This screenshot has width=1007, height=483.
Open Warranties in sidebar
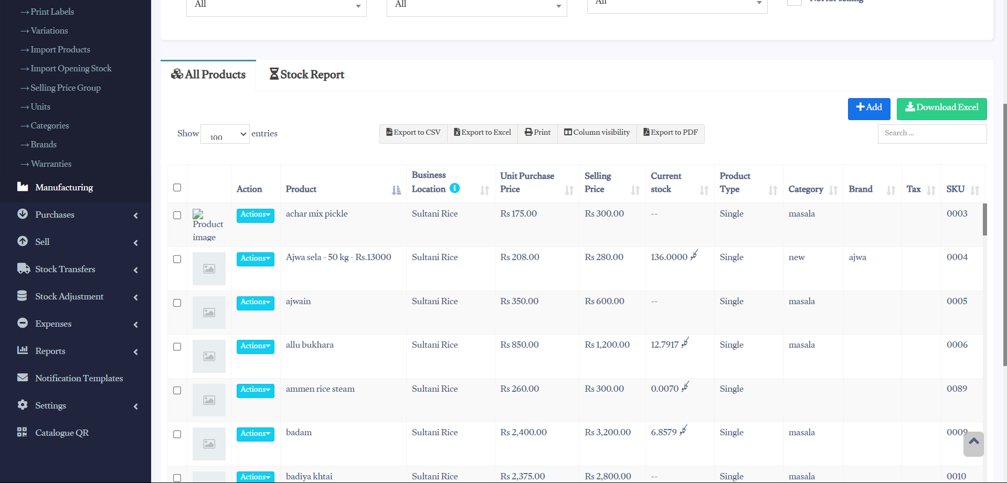coord(50,164)
